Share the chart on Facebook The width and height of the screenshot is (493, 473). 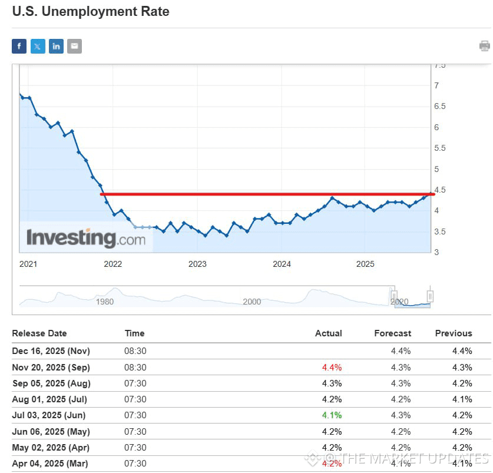(19, 46)
